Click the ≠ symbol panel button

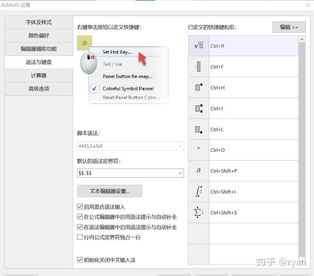(84, 43)
